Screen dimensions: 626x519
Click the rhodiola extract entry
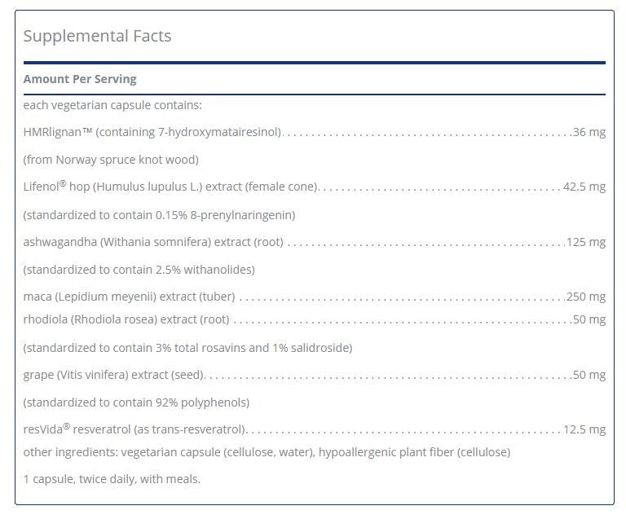(x=126, y=319)
